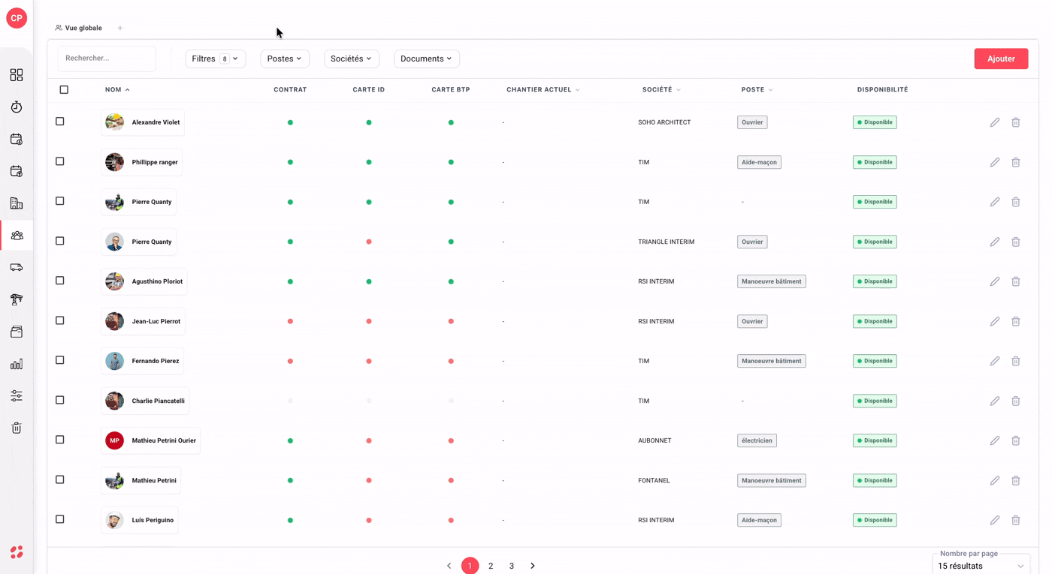Check the Mathieu Petrini Ourier row checkbox
The image size is (1052, 574).
click(60, 440)
